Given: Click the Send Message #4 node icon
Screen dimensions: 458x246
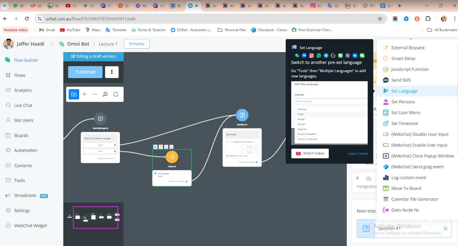Looking at the screenshot, I should tap(100, 119).
